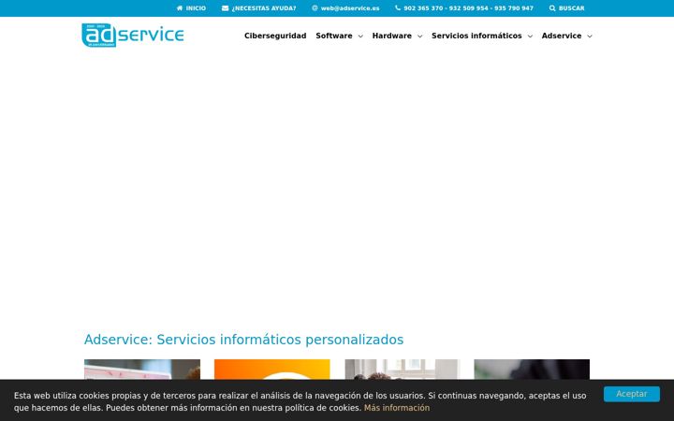This screenshot has width=674, height=421.
Task: Open the Ciberseguridad menu item
Action: point(275,36)
